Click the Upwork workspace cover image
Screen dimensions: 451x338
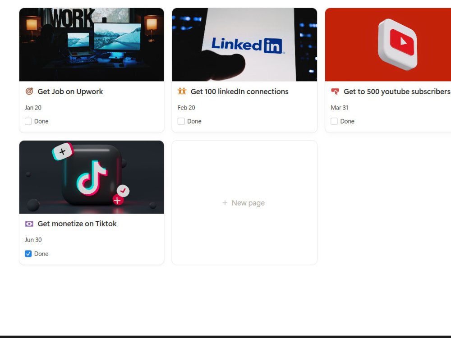[92, 45]
